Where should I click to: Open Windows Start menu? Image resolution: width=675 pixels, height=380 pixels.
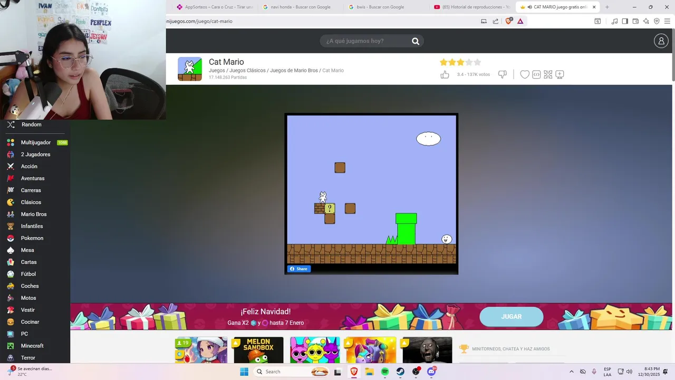244,372
